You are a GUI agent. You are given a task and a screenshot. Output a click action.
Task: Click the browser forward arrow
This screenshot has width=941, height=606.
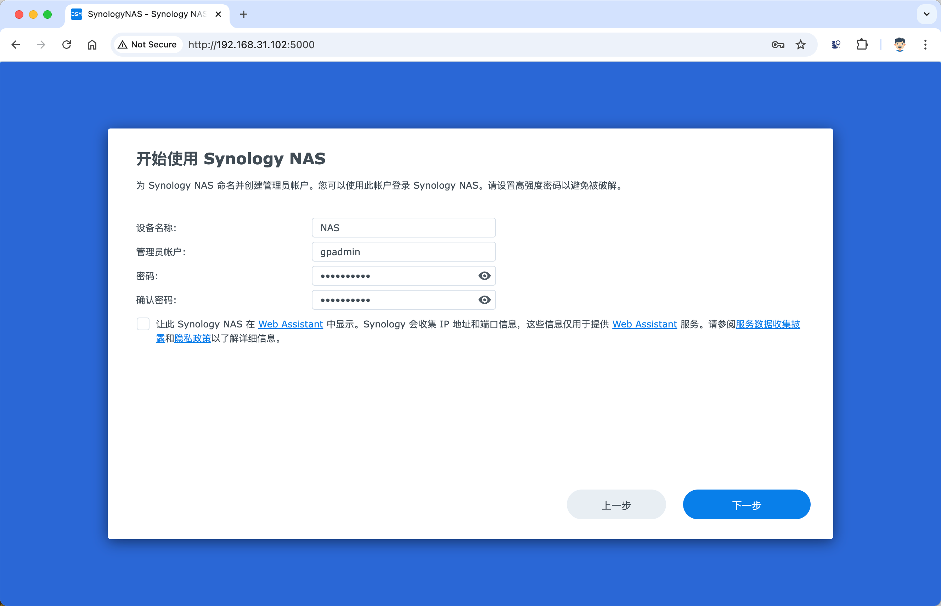point(41,45)
